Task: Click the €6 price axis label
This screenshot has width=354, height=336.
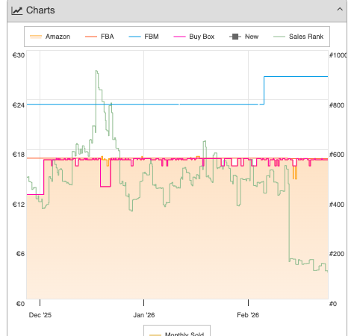Action: point(20,254)
